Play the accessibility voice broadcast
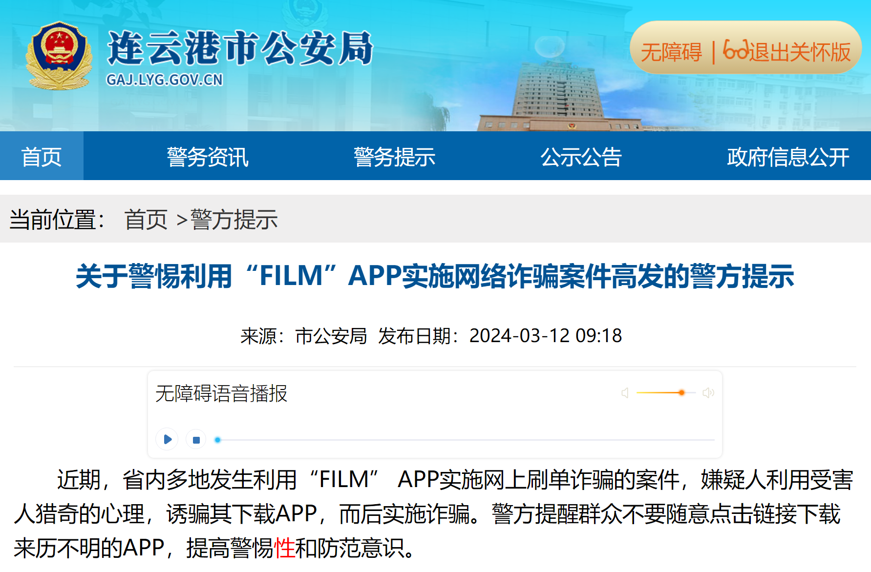871x572 pixels. (x=167, y=439)
